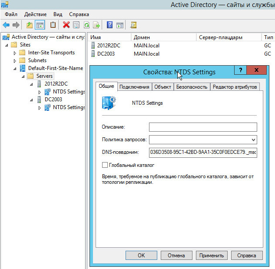Screen dimensions: 275x269
Task: Toggle the Show/Hide console tree icon
Action: click(40, 25)
